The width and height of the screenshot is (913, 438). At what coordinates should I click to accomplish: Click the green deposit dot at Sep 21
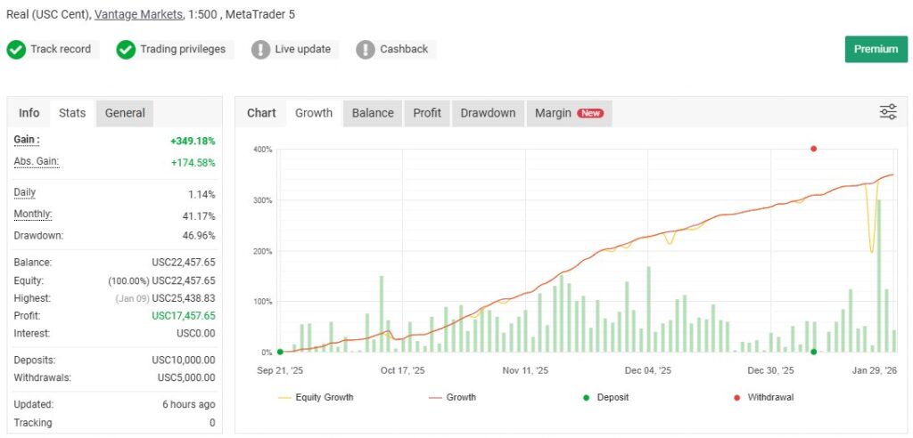click(x=280, y=352)
